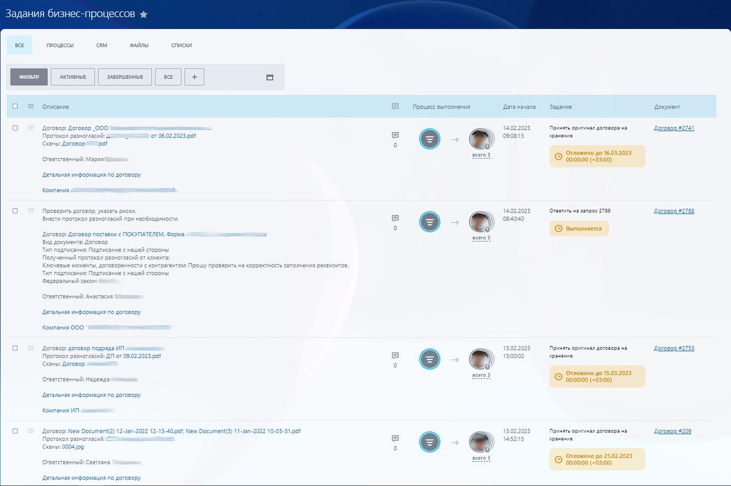Open the filter panel layout icon
Screen dimensions: 731x486
269,77
